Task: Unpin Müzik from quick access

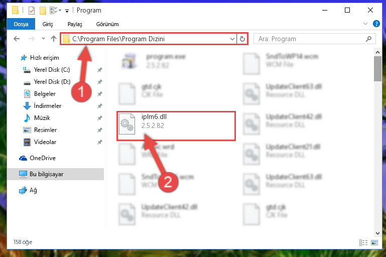Action: click(x=100, y=118)
